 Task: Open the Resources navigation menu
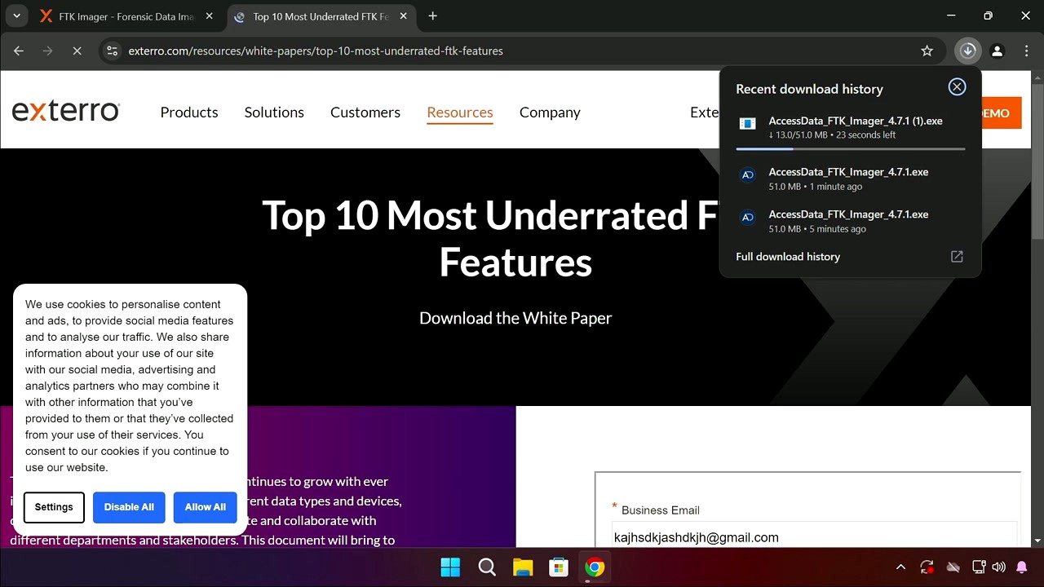(x=459, y=113)
